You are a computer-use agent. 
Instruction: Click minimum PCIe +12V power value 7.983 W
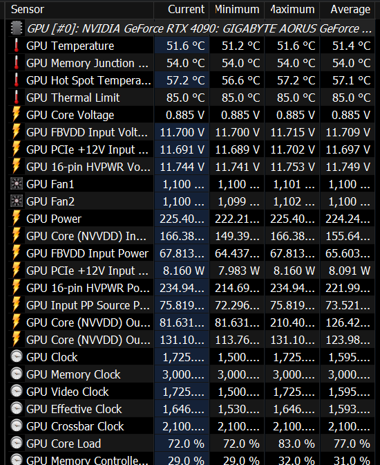239,271
